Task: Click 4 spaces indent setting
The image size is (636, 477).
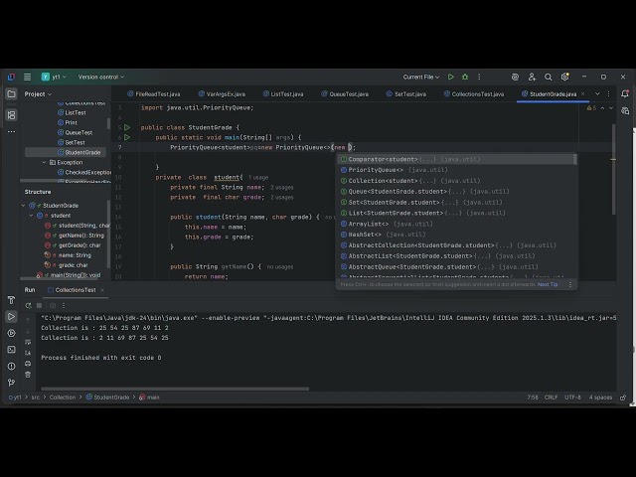Action: coord(600,397)
